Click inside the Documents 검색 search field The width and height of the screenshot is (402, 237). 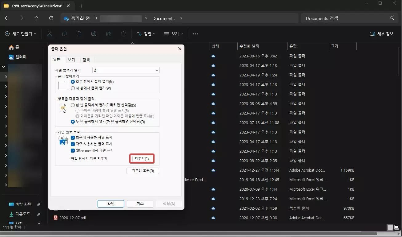click(339, 18)
